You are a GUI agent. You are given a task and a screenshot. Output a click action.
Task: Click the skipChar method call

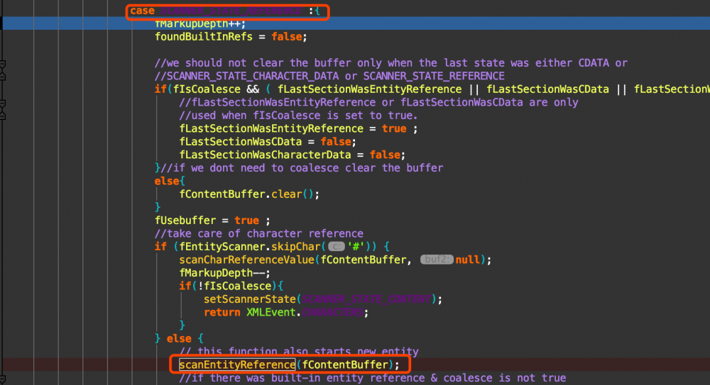[x=295, y=247]
